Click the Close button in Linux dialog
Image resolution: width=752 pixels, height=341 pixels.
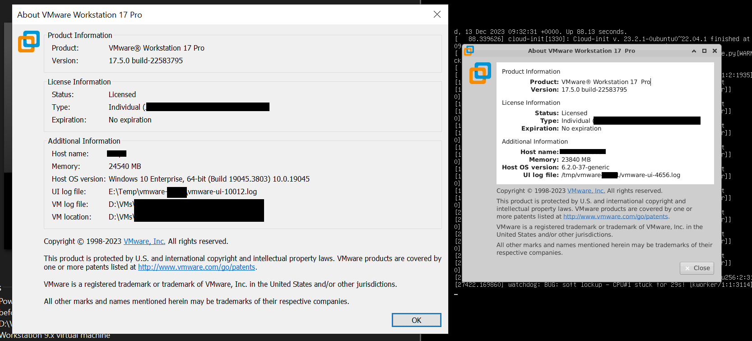pyautogui.click(x=697, y=268)
